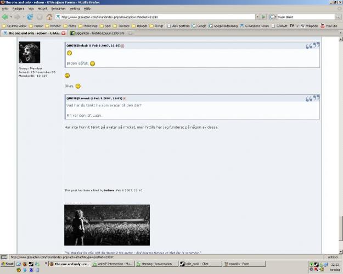Click the blue Z icon in quick launch
343x274 pixels.
tap(31, 270)
